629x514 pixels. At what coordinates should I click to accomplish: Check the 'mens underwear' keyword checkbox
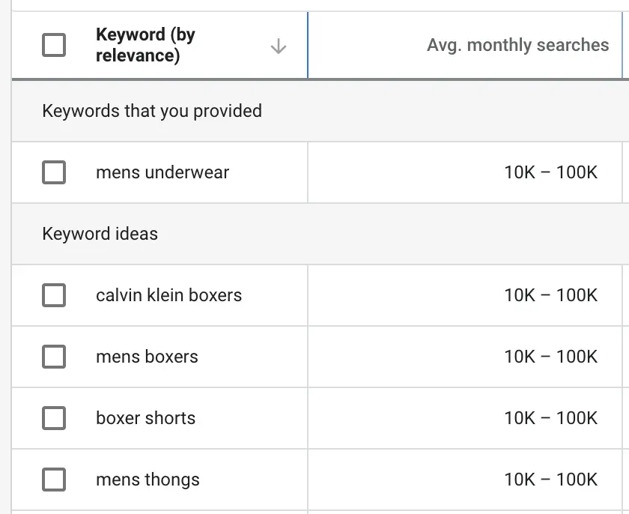point(54,172)
